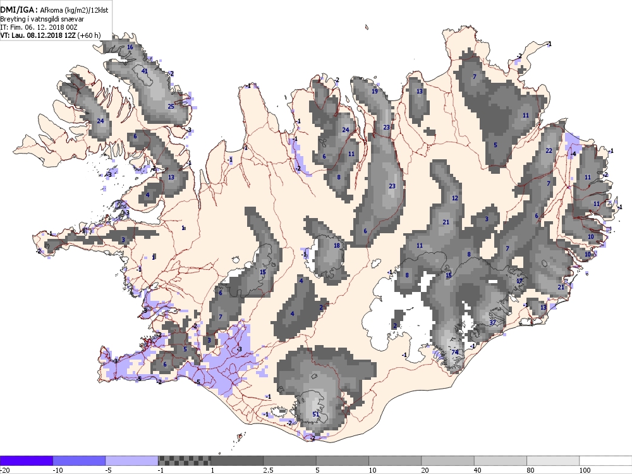Click the light gray 40 to 80 legend swatch
632x474 pixels.
pos(501,461)
